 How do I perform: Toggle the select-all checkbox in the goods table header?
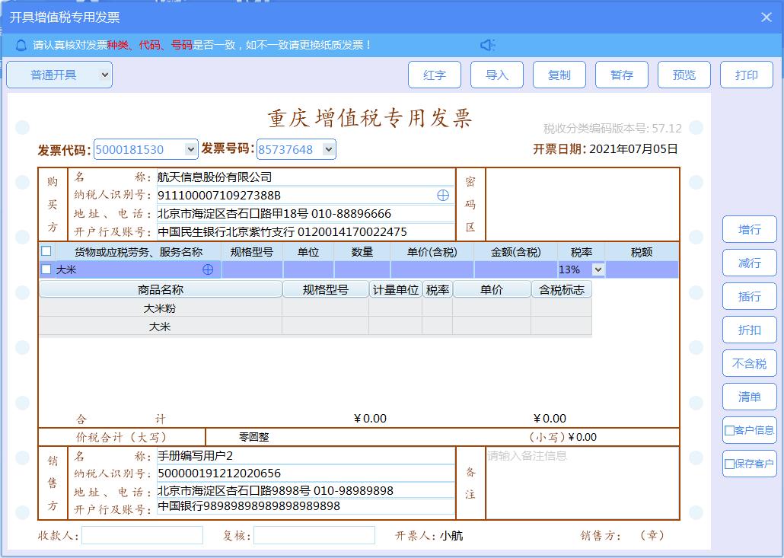point(44,251)
